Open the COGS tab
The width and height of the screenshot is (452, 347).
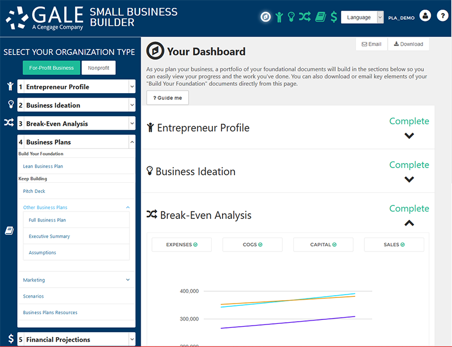[x=253, y=244]
